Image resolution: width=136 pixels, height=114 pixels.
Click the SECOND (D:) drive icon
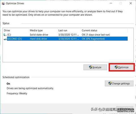pos(5,39)
